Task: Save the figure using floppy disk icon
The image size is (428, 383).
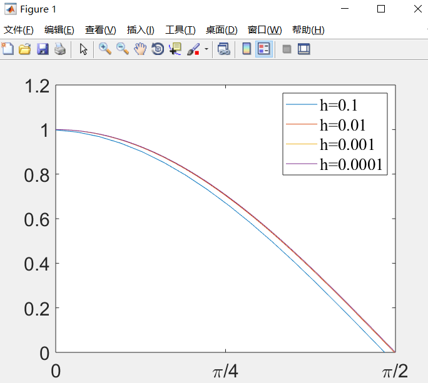Action: [x=43, y=49]
